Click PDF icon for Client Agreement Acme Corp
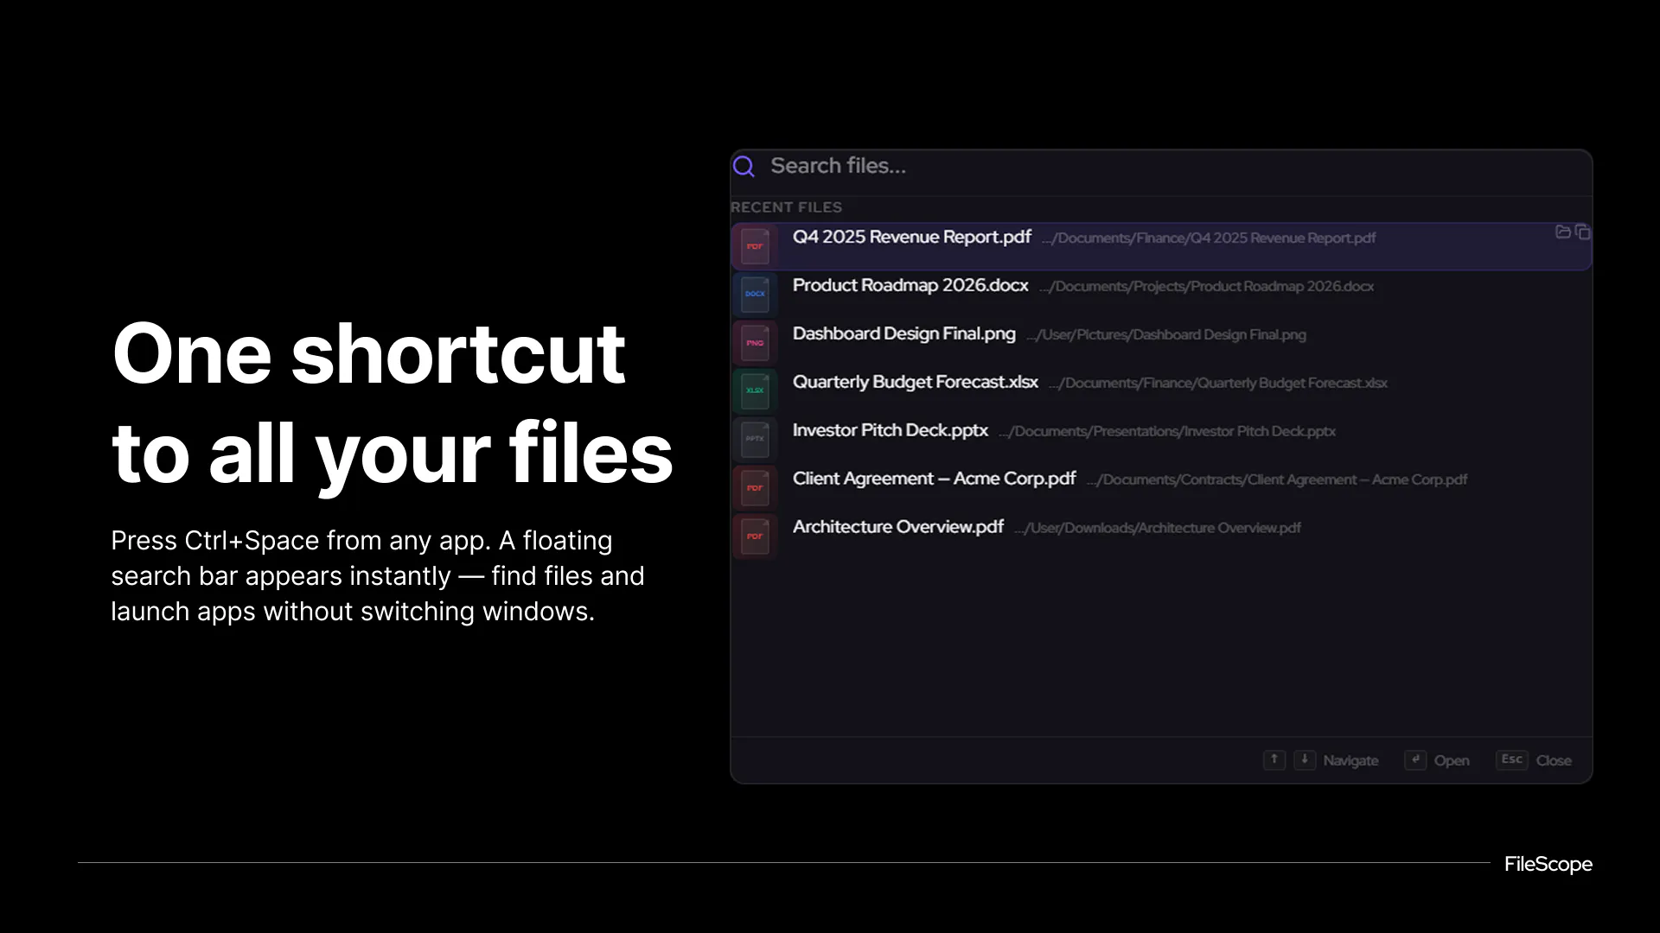The width and height of the screenshot is (1660, 933). click(755, 488)
